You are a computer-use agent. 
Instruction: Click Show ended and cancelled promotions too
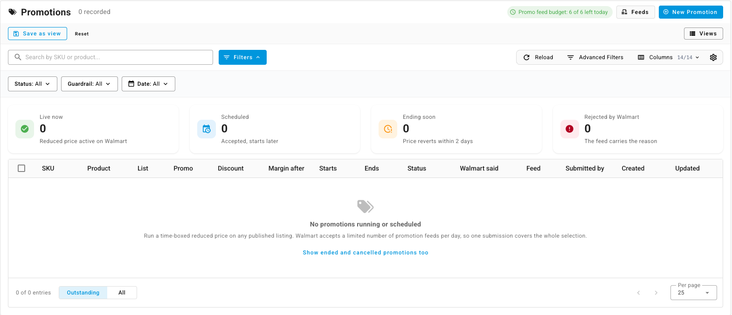(x=366, y=253)
